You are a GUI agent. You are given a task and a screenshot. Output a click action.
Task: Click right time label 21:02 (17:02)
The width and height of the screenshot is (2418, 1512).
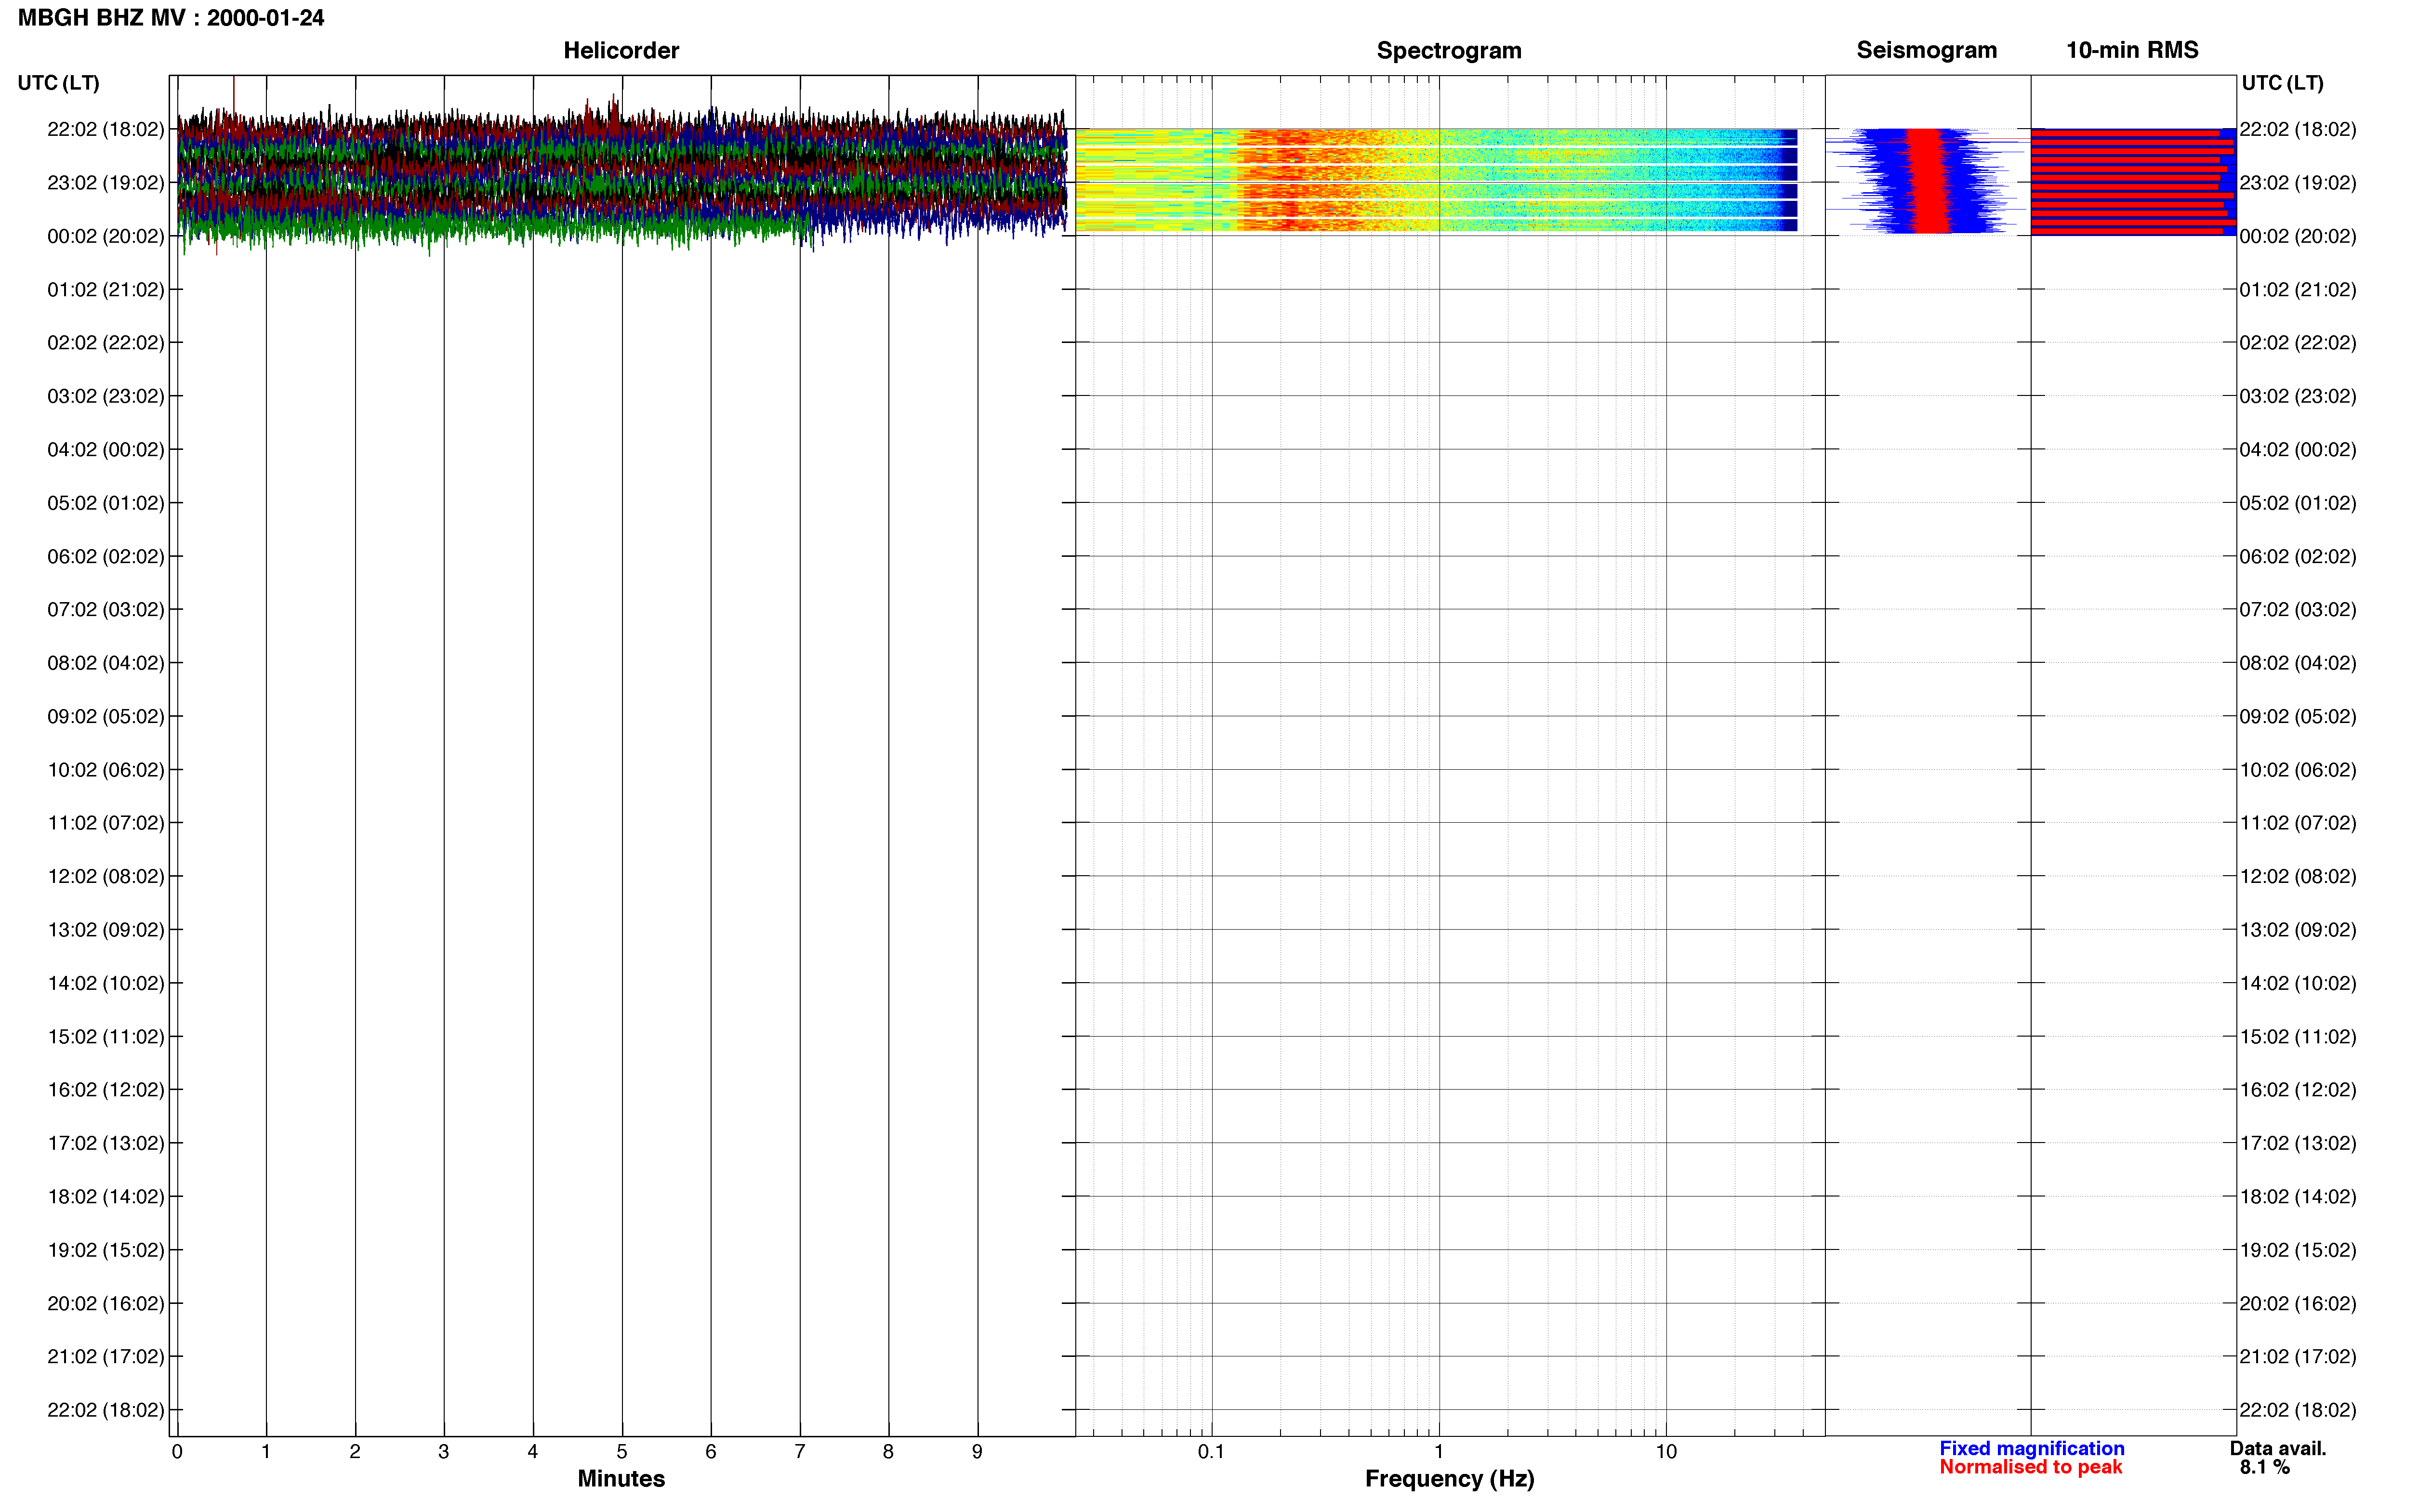coord(2297,1357)
